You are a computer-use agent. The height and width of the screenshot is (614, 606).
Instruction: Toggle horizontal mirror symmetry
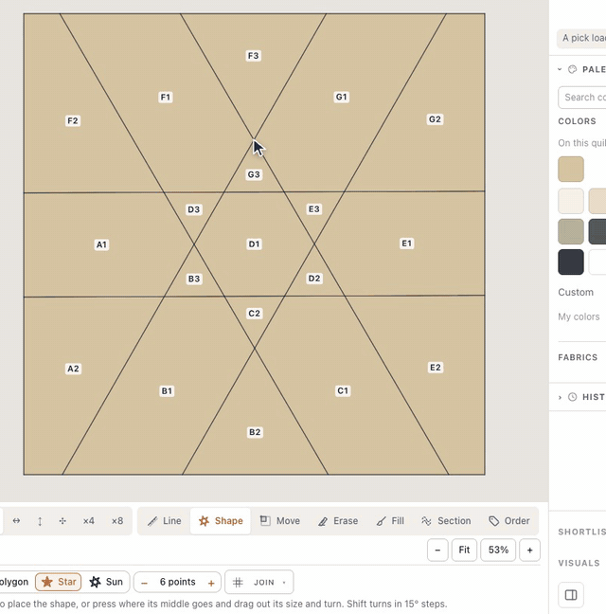tap(16, 521)
